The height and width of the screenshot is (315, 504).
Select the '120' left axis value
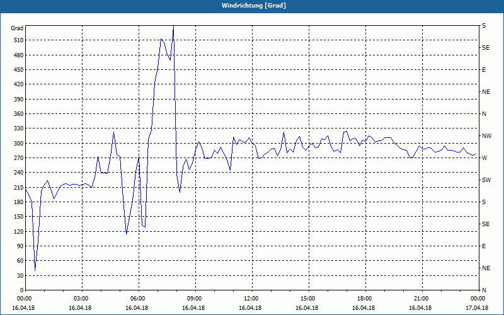(x=19, y=231)
